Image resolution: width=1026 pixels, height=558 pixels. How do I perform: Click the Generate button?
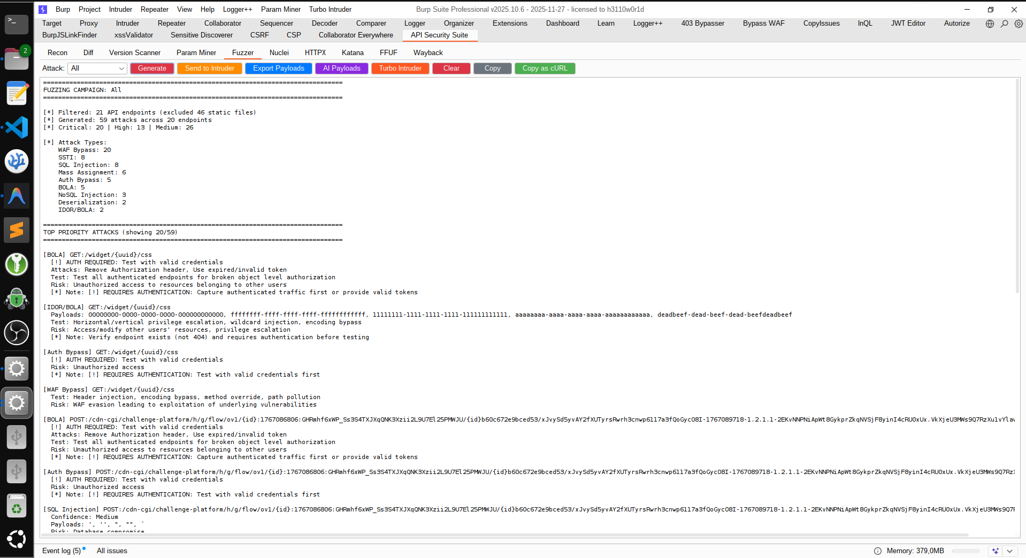(x=152, y=68)
